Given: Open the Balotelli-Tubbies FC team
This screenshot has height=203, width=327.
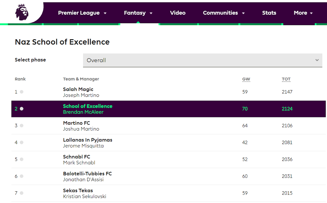Looking at the screenshot, I should (x=87, y=174).
